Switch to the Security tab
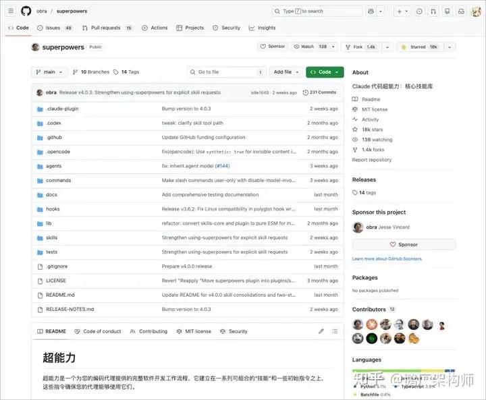486x400 pixels. [227, 28]
